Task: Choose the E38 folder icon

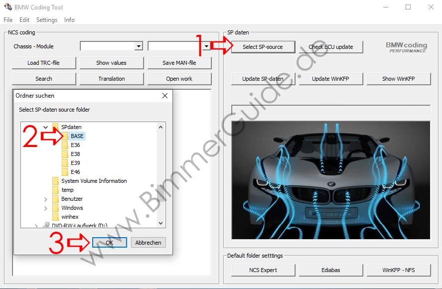Action: coord(65,154)
